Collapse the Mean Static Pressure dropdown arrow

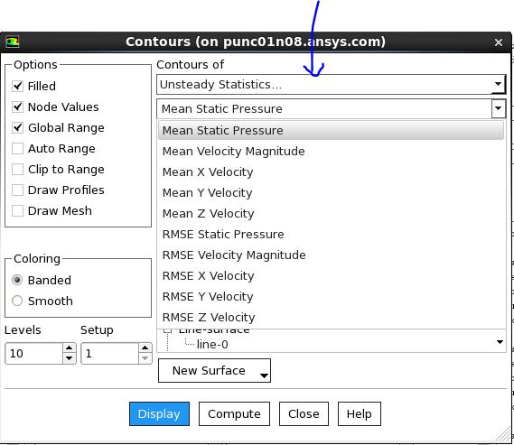499,108
